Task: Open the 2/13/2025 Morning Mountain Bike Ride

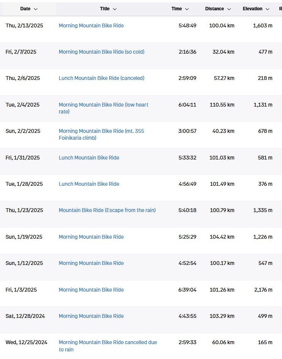Action: coord(91,26)
